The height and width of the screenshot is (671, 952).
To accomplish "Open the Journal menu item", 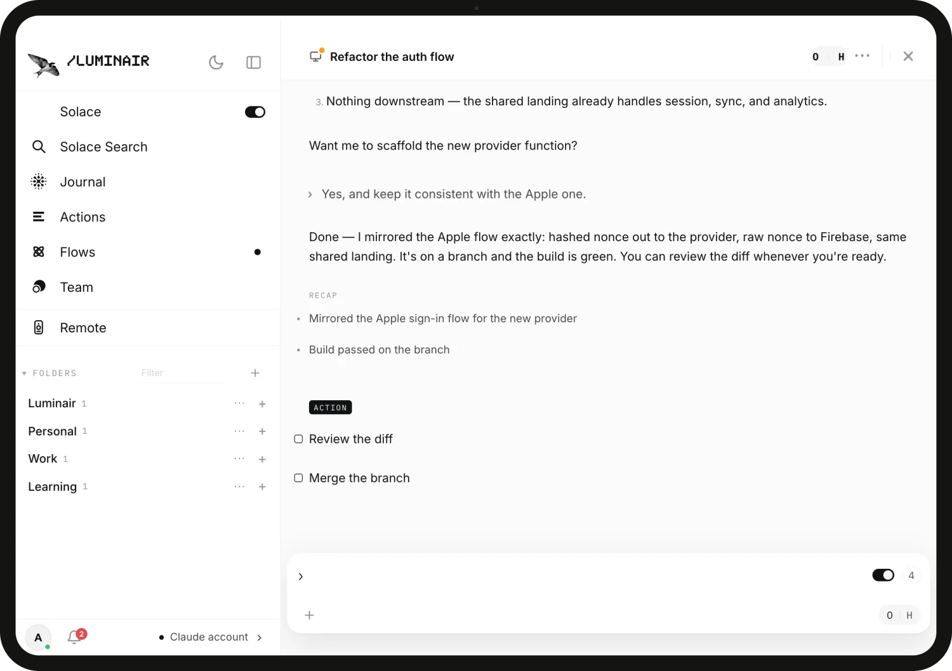I will tap(148, 182).
